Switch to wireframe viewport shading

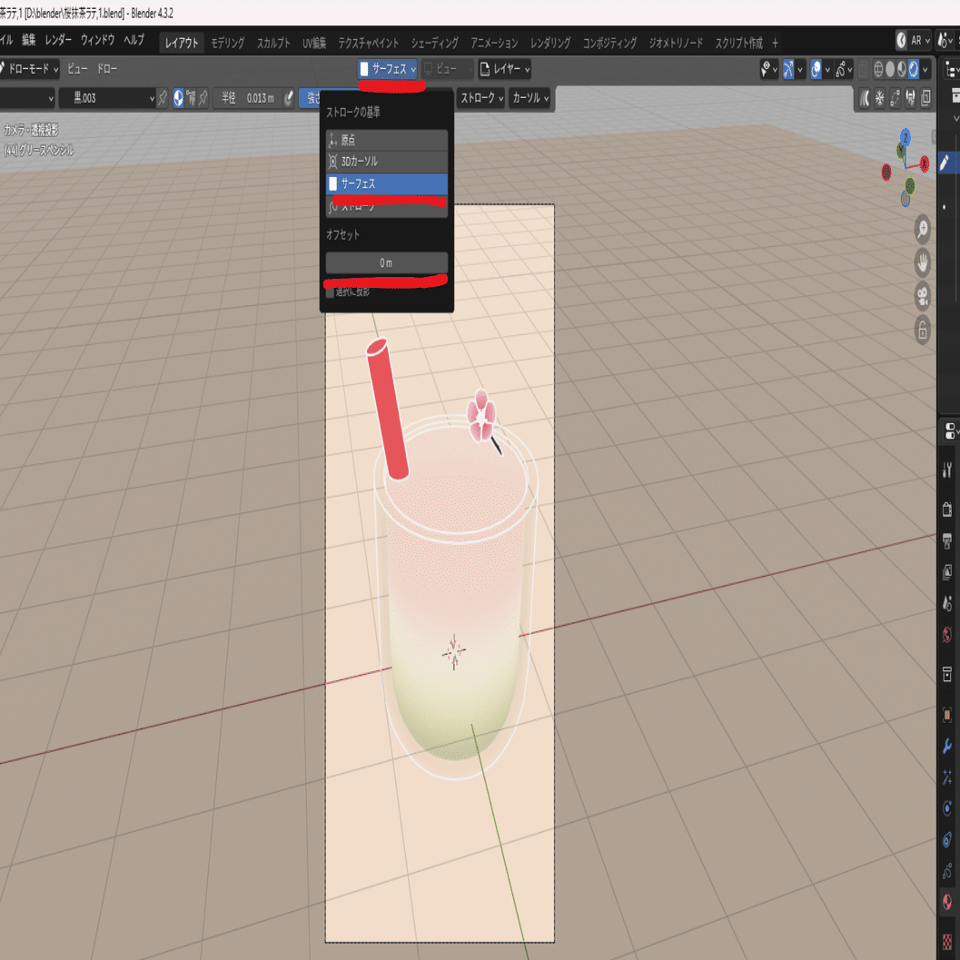878,69
